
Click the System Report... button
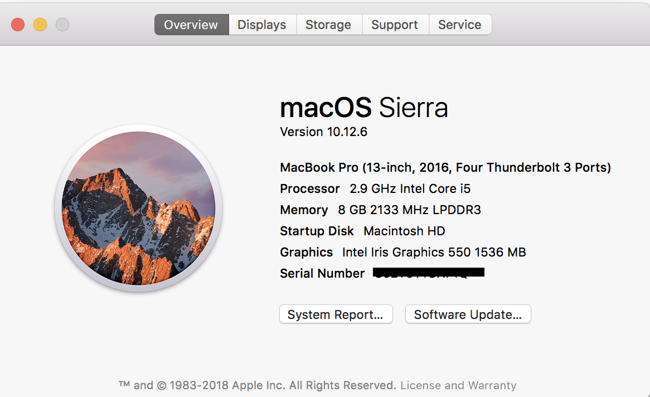point(336,314)
